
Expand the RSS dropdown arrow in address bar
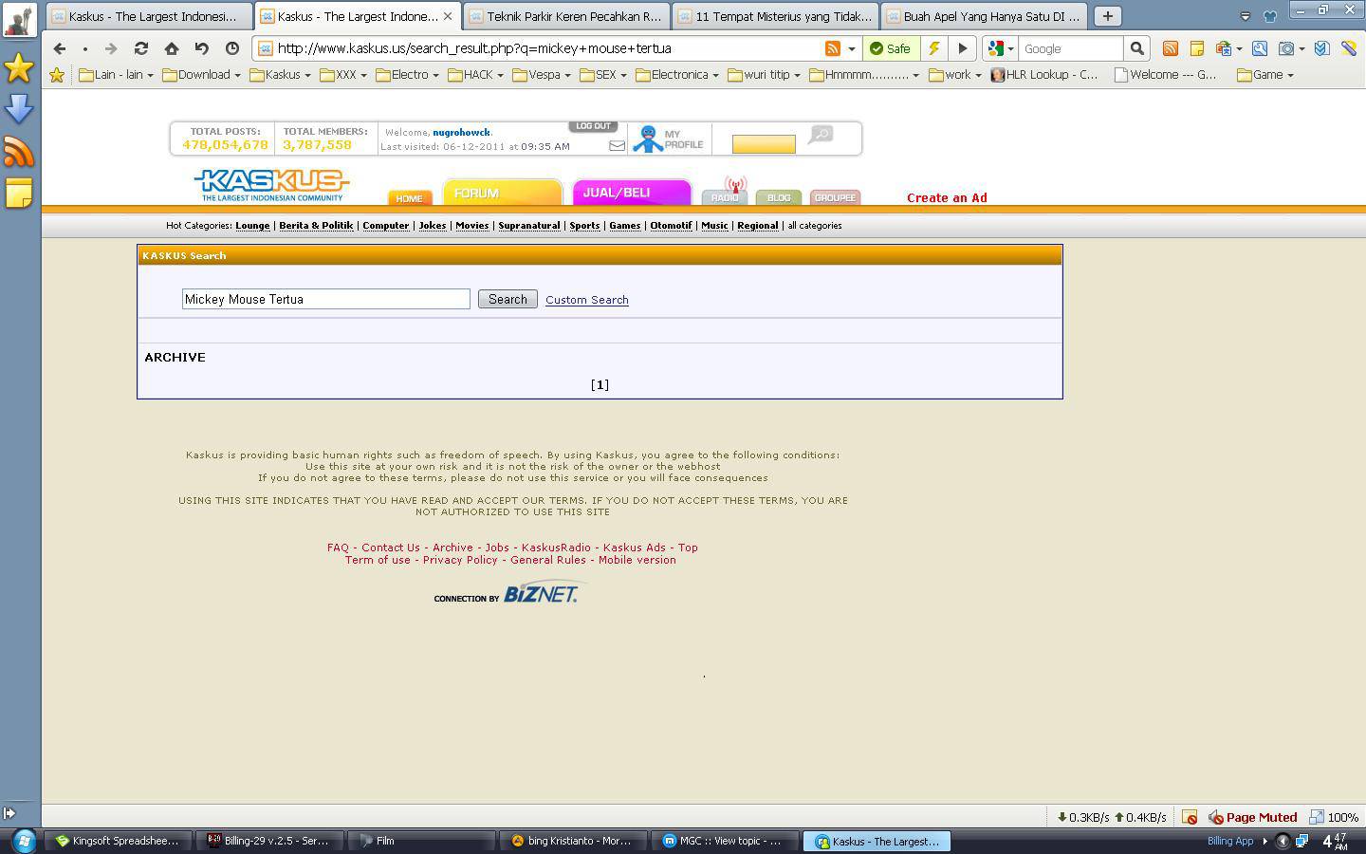pos(851,48)
